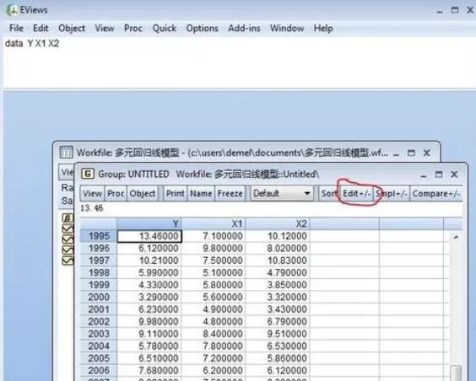Click the Workfile window table icon
This screenshot has height=381, width=476.
tap(66, 153)
